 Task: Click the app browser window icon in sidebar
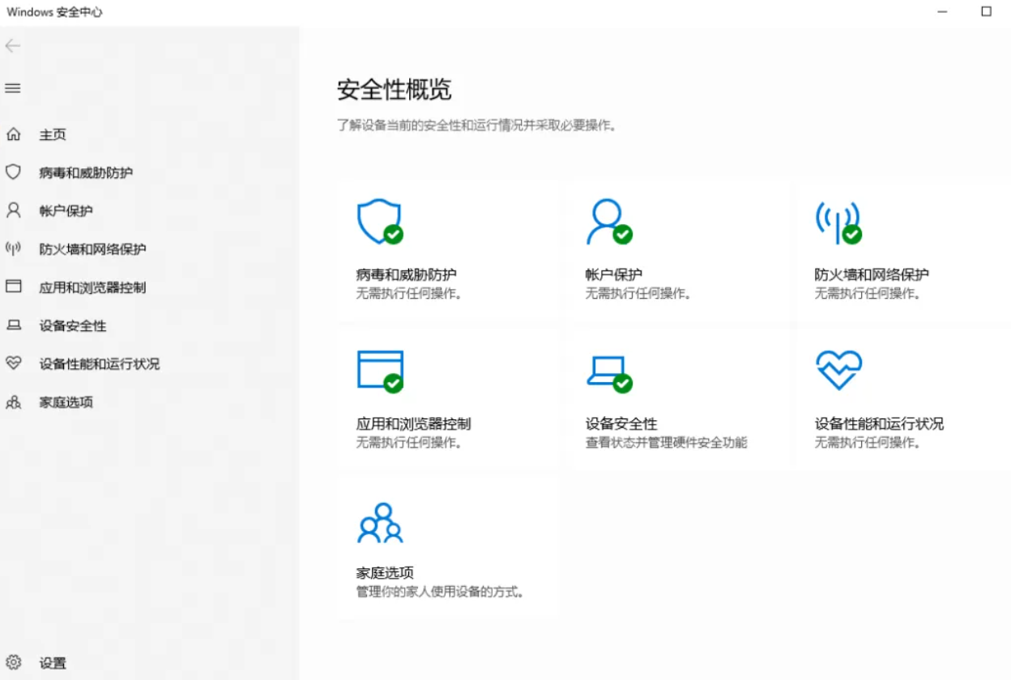[x=13, y=287]
